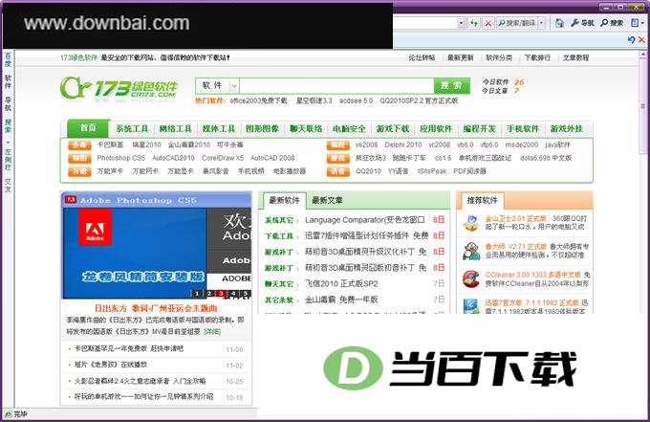Click the 金山毒霸 免费一年版 entry
650x422 pixels.
pos(341,300)
